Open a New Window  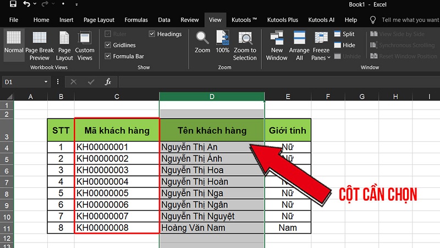pyautogui.click(x=277, y=46)
